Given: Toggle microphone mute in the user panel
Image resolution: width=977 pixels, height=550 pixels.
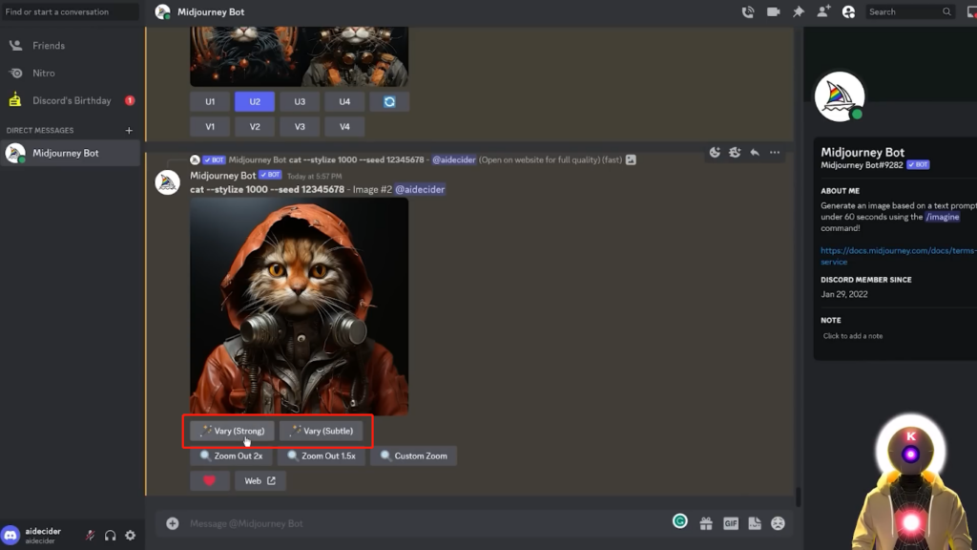Looking at the screenshot, I should (x=90, y=536).
